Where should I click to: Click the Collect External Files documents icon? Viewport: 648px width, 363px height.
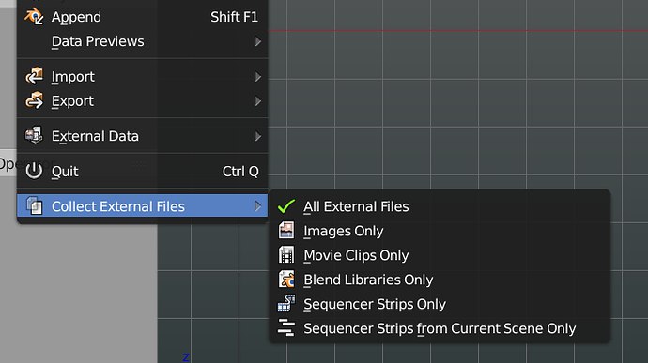(x=35, y=205)
